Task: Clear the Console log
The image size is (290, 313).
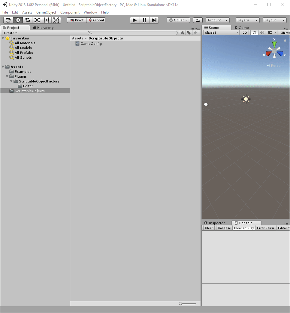Action: point(209,228)
